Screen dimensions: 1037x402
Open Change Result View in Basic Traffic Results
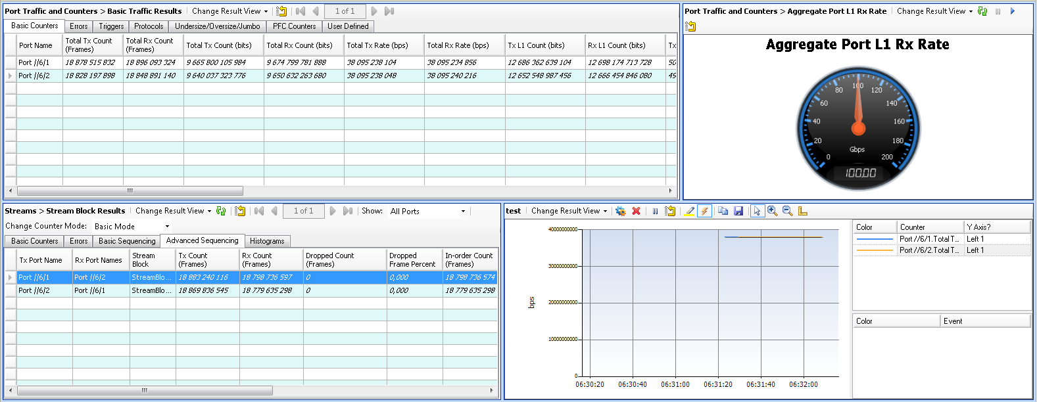(229, 11)
